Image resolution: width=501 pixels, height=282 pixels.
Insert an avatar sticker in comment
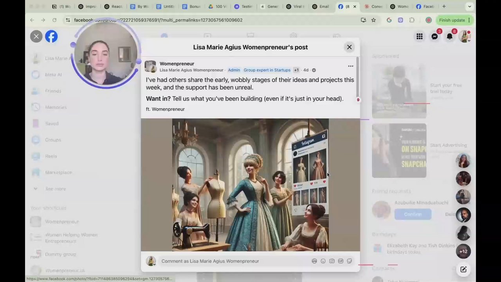point(314,261)
